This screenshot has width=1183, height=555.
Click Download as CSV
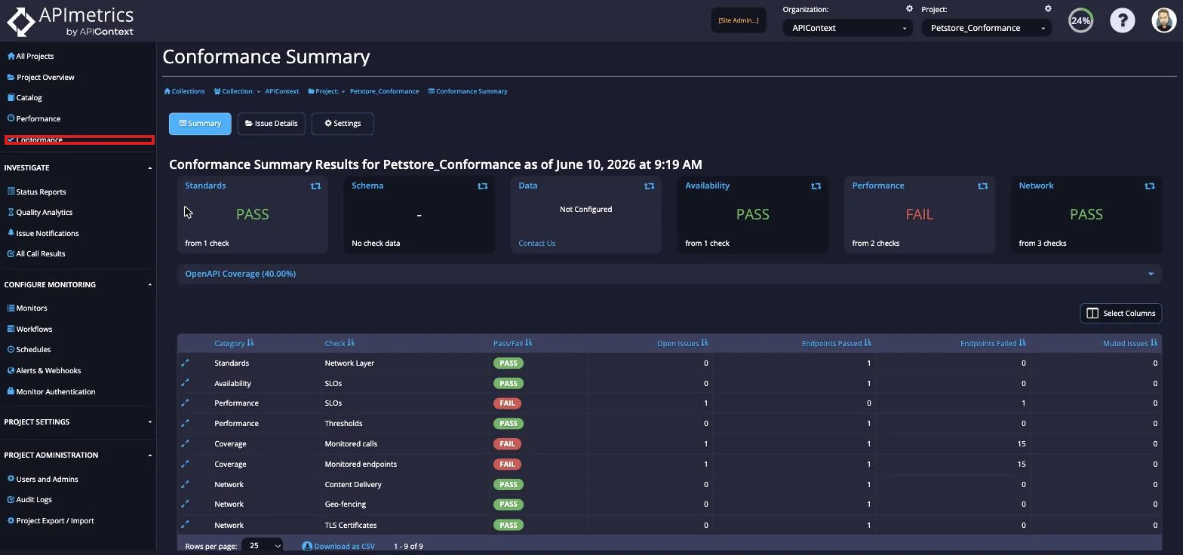tap(339, 546)
